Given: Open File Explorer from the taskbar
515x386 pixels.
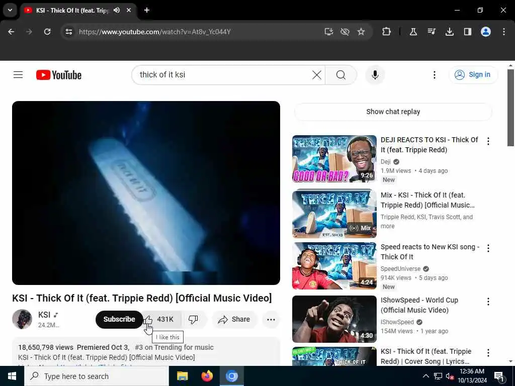Looking at the screenshot, I should click(x=182, y=376).
